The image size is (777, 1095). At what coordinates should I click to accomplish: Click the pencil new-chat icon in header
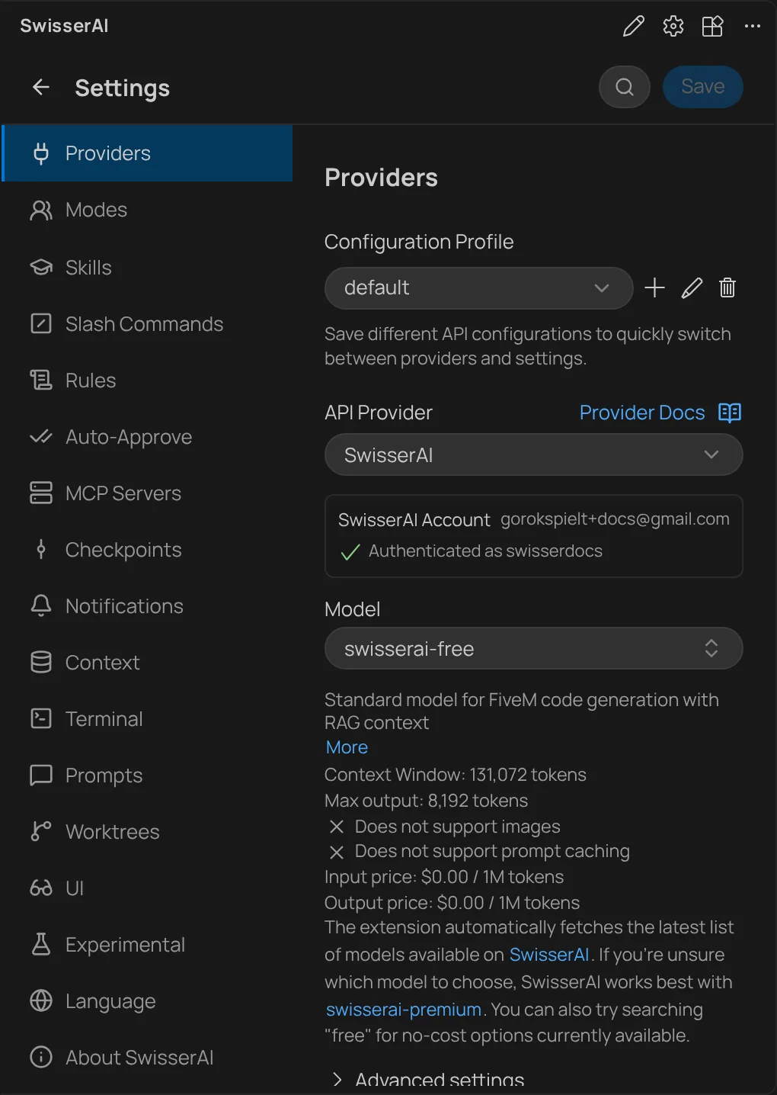(633, 27)
